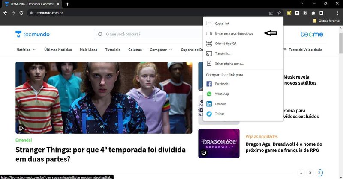Go to carousel page 3

point(319,173)
